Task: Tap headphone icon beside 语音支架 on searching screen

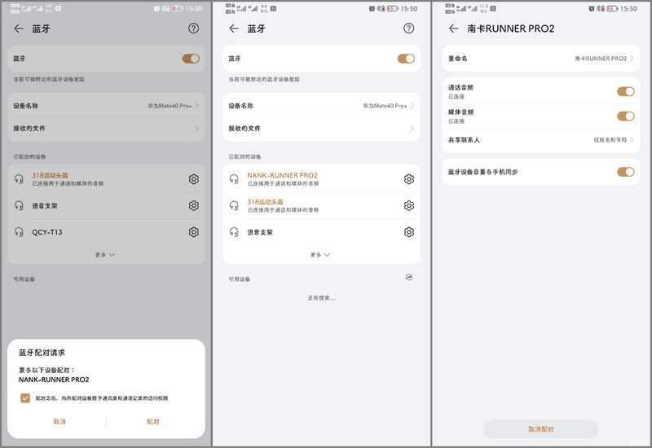Action: 234,232
